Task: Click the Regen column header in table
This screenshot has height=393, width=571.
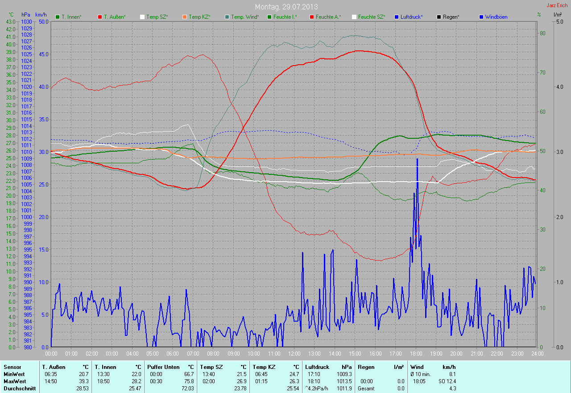Action: pyautogui.click(x=366, y=367)
